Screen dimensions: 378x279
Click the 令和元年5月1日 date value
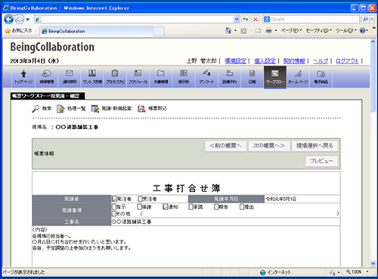(280, 199)
